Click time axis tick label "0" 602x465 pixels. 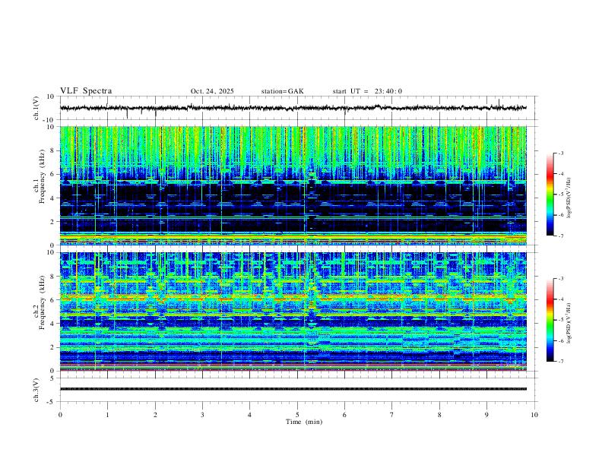pyautogui.click(x=60, y=415)
